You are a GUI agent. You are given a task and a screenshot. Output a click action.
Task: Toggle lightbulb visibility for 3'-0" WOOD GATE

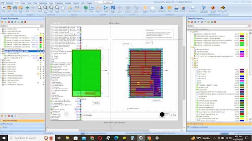tap(247, 52)
